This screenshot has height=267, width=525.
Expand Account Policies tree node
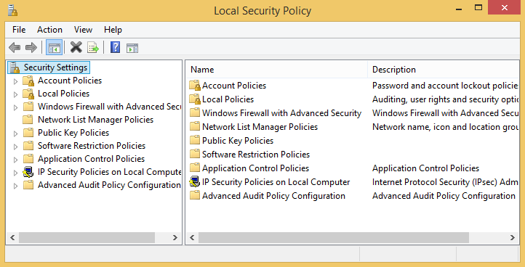(x=15, y=81)
